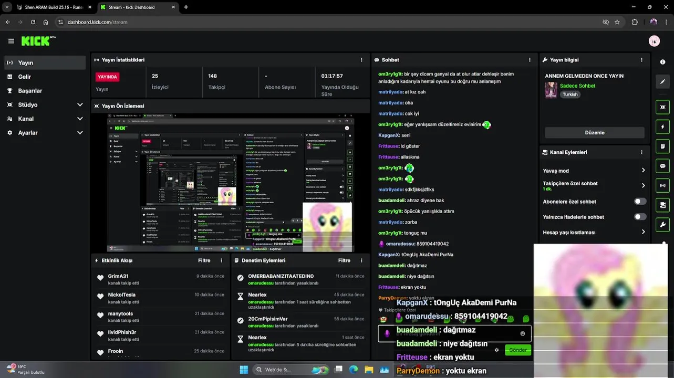Viewport: 674px width, 378px height.
Task: Open Filtre dropdown in Denetim Eylemleri
Action: tap(344, 260)
